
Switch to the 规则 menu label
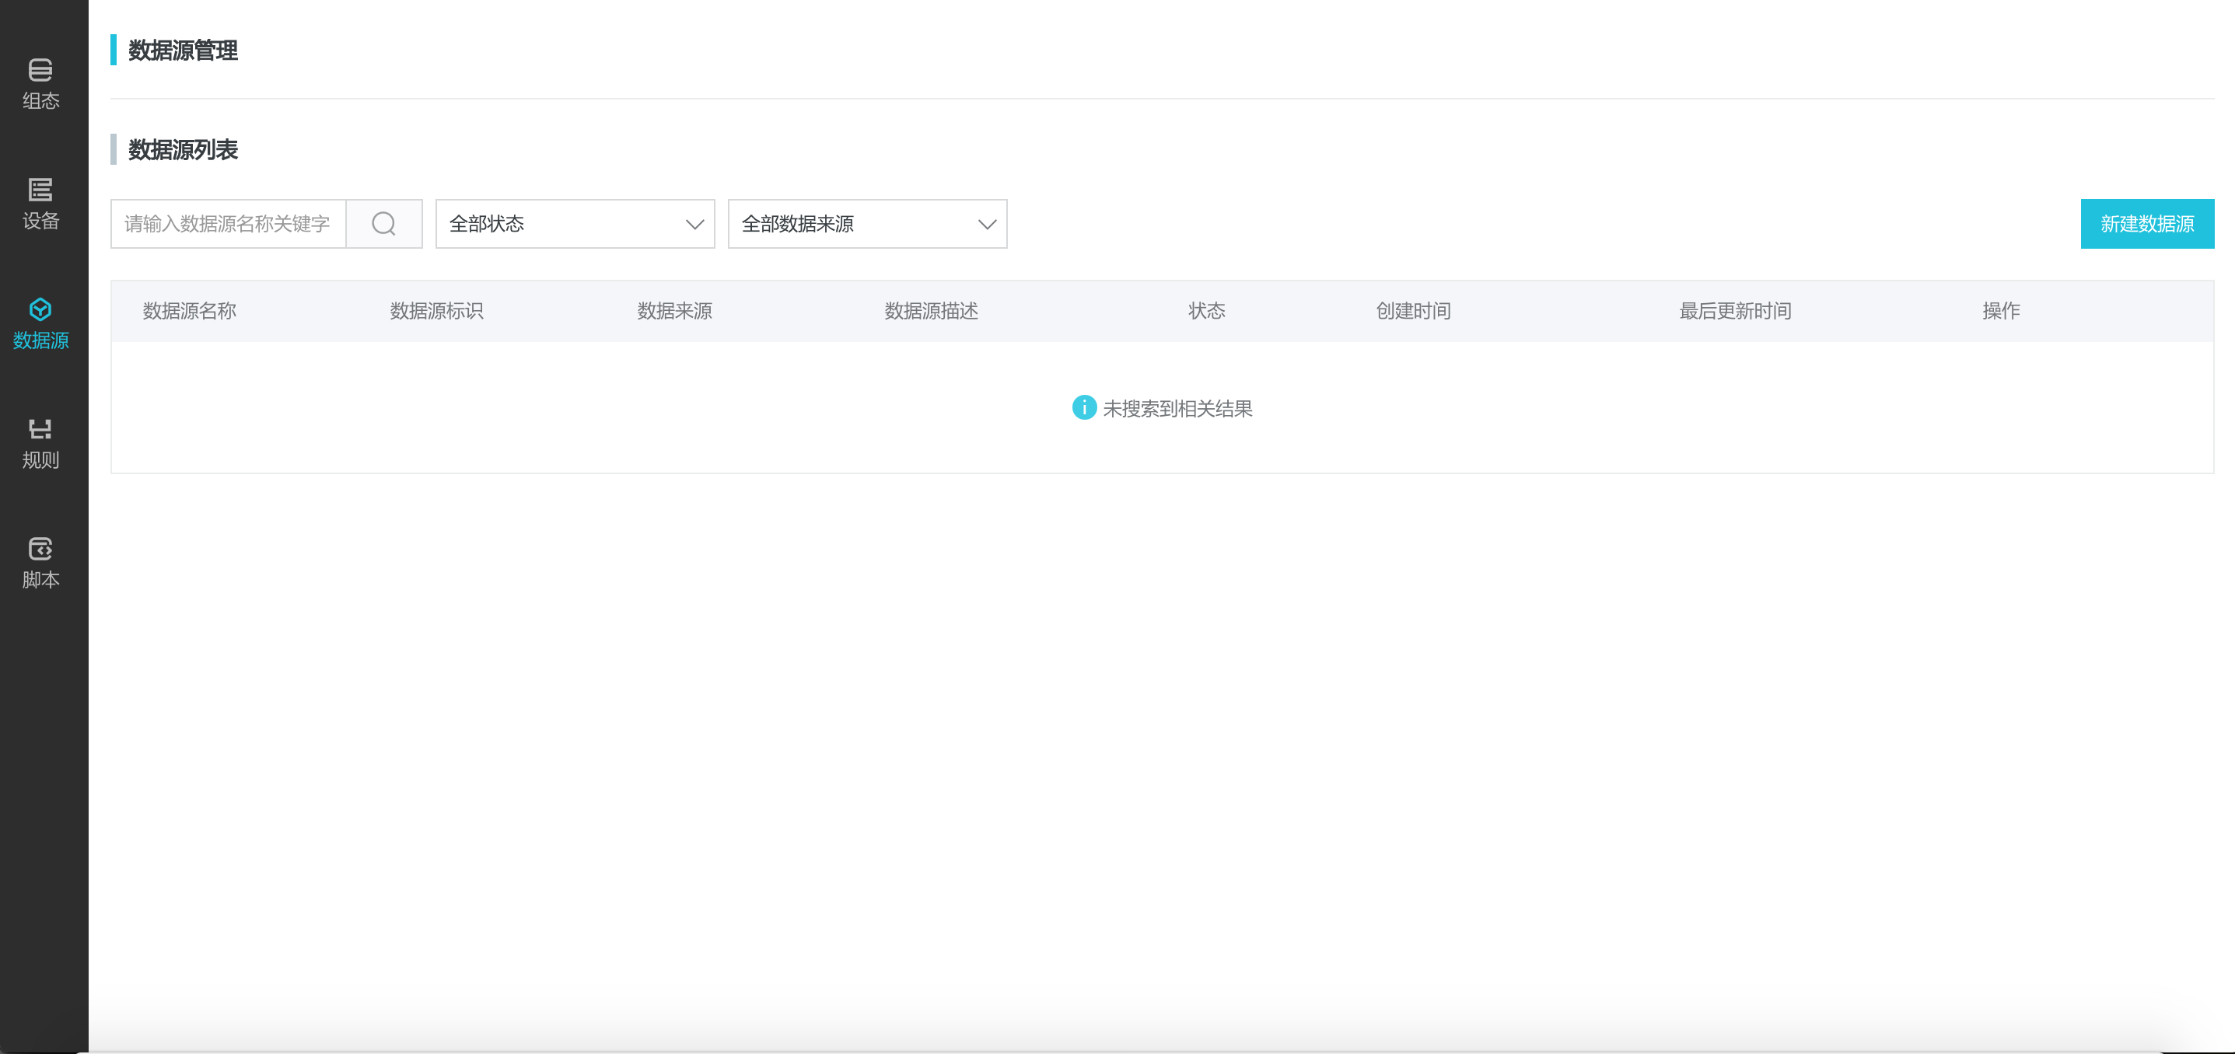click(40, 460)
